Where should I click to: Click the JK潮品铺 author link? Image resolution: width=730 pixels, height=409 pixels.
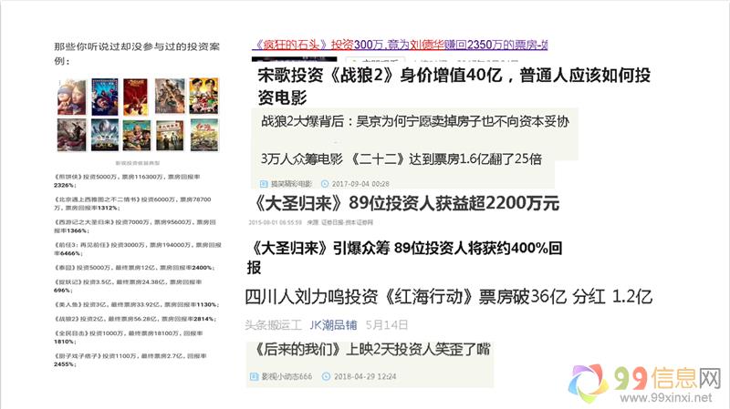(x=332, y=323)
